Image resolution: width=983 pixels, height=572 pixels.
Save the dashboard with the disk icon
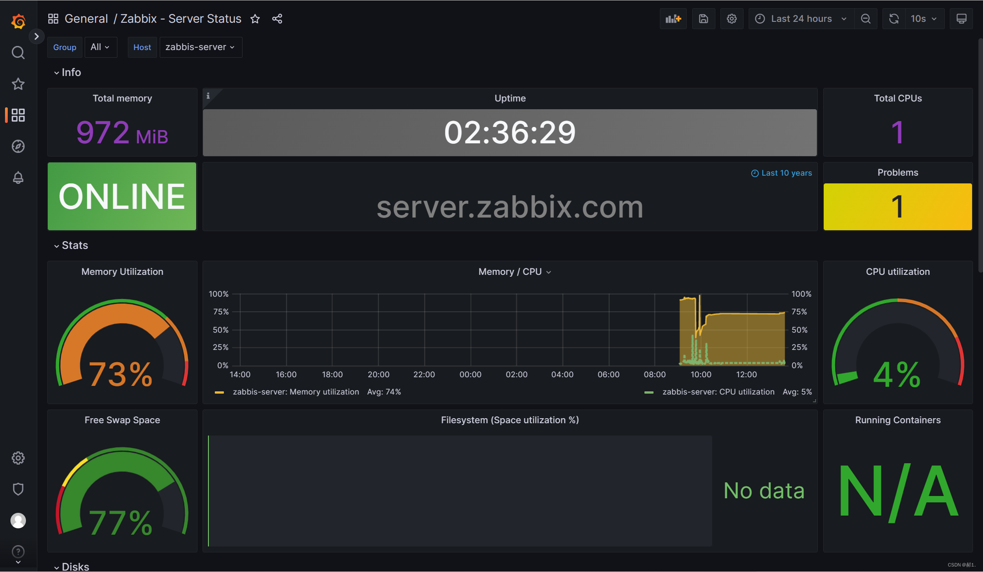pos(704,19)
